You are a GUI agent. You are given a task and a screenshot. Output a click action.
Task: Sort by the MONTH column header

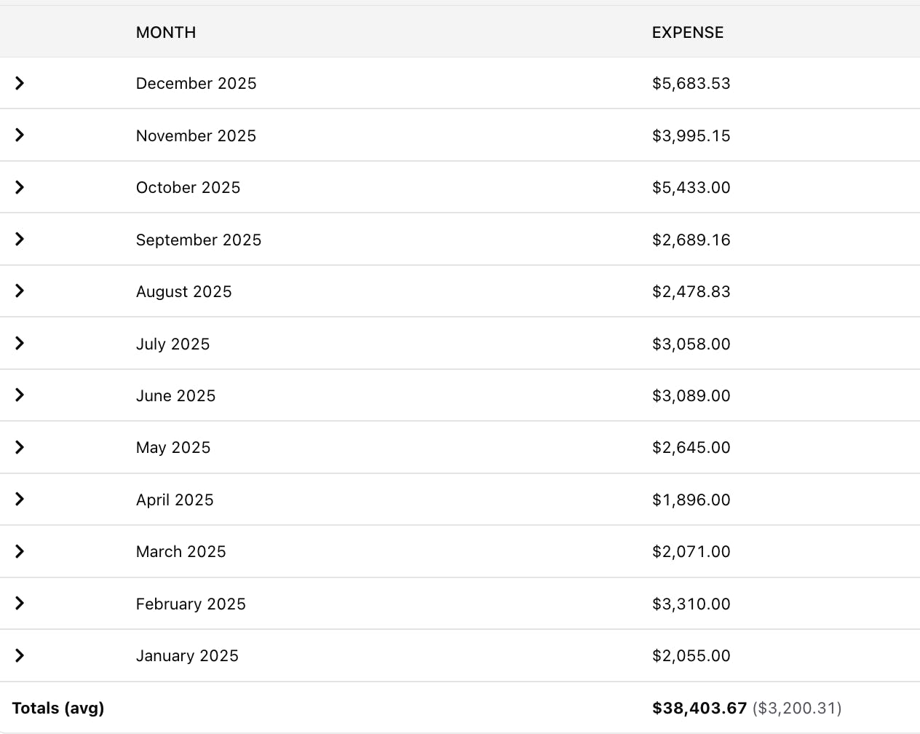pos(166,33)
